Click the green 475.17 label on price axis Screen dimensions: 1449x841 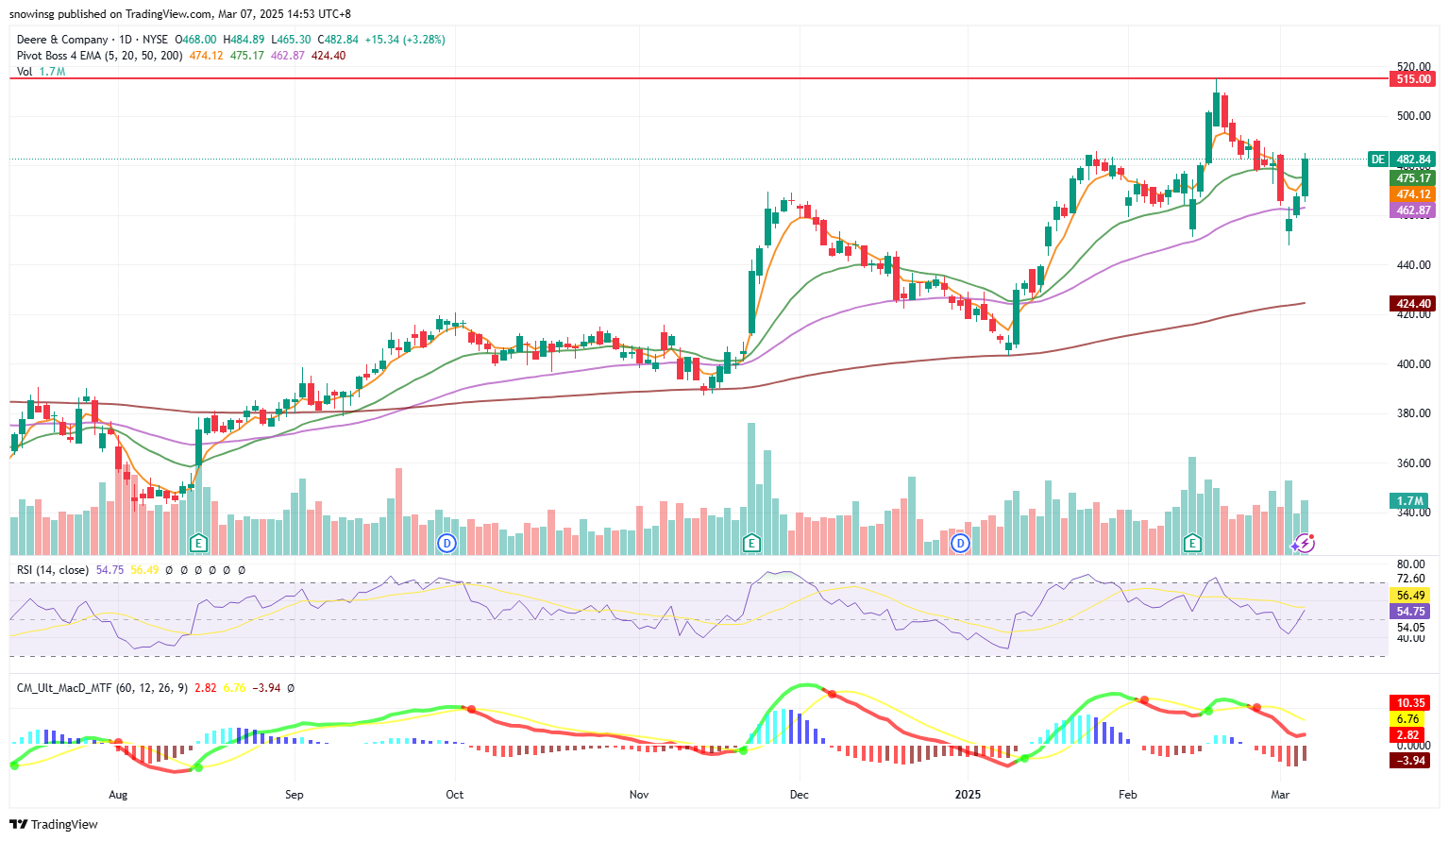click(x=1413, y=178)
